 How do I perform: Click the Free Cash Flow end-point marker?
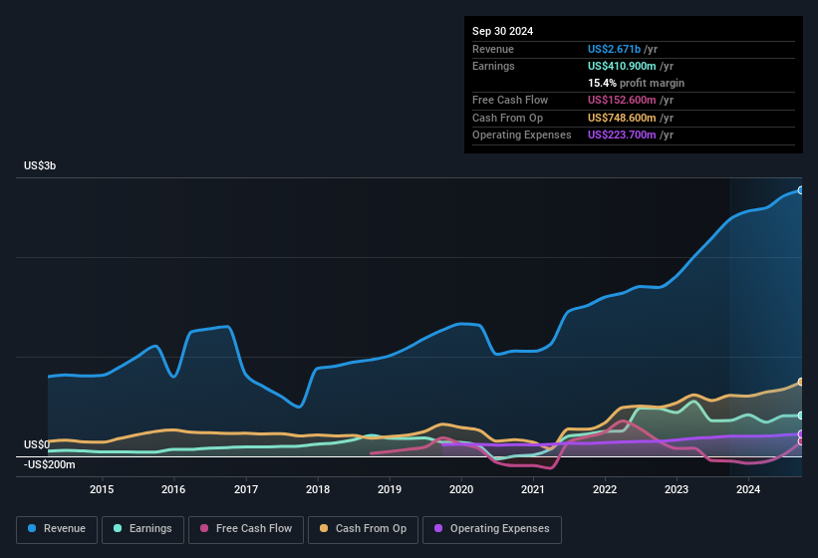801,441
